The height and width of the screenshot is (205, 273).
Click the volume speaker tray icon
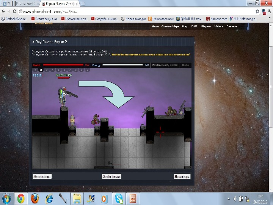pyautogui.click(x=235, y=199)
